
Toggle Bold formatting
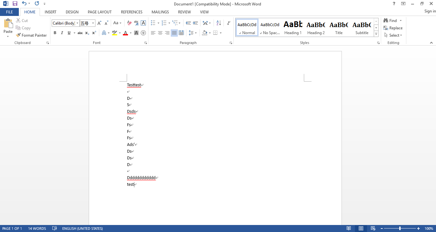pyautogui.click(x=55, y=33)
